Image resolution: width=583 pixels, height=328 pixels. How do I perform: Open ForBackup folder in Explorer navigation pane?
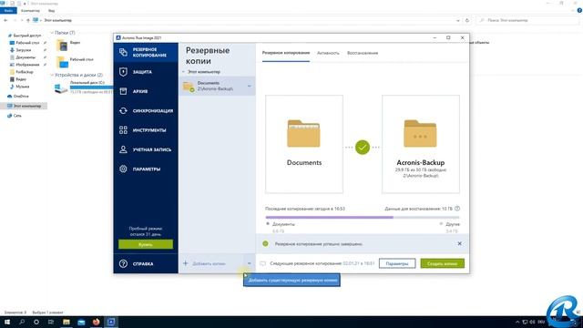click(x=25, y=72)
